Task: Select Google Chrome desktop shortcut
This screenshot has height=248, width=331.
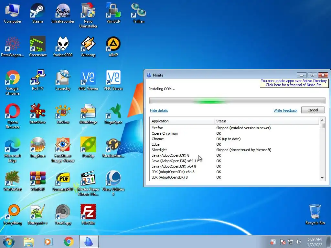Action: coord(13,82)
